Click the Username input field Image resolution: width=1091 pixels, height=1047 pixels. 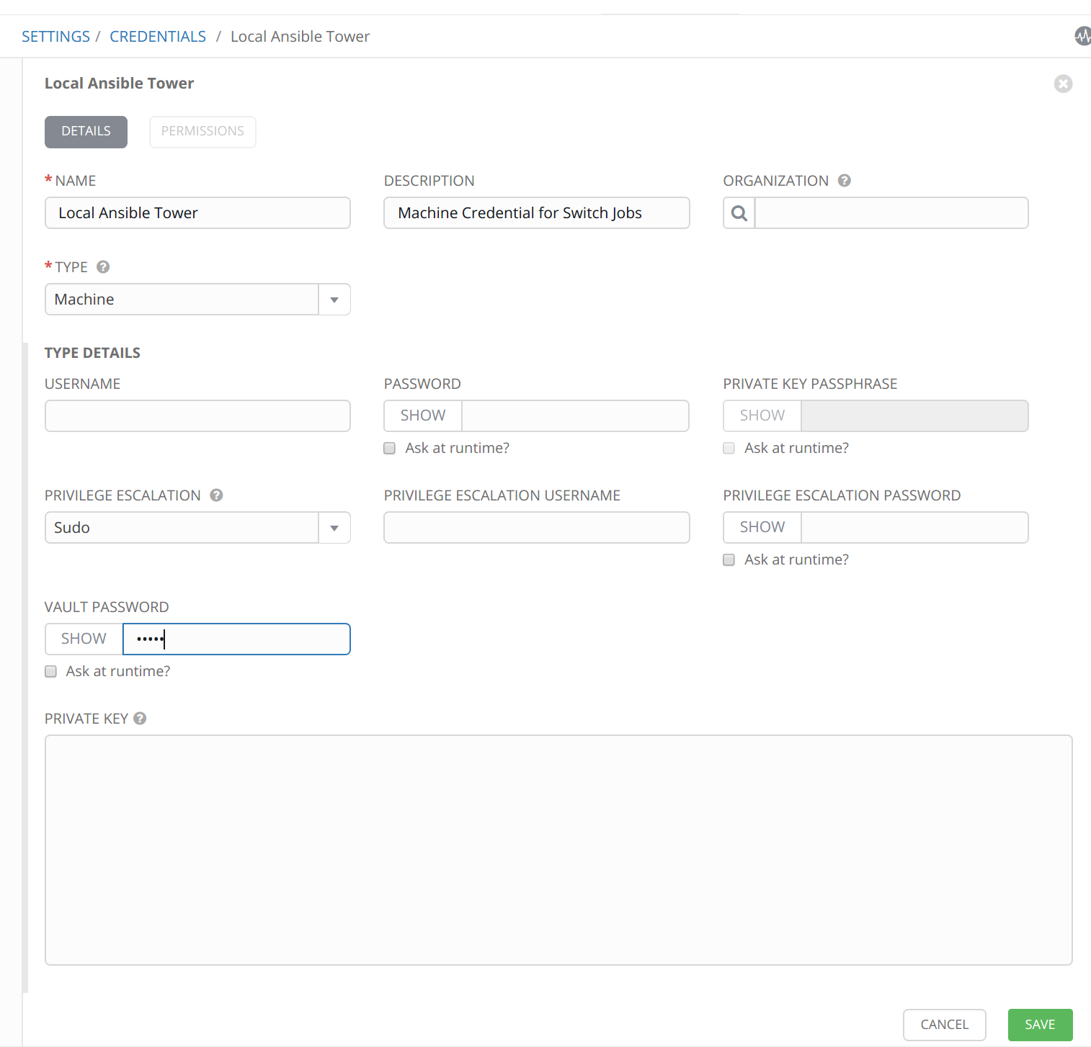point(197,416)
